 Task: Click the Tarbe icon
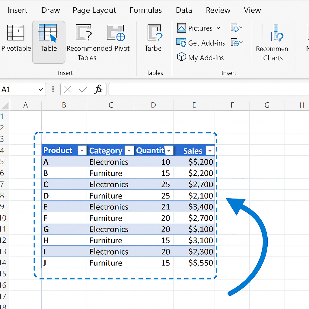point(155,33)
